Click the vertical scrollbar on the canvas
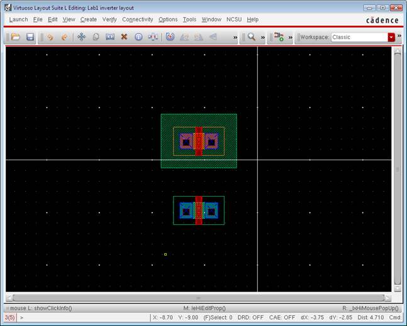407x326 pixels. [x=397, y=170]
